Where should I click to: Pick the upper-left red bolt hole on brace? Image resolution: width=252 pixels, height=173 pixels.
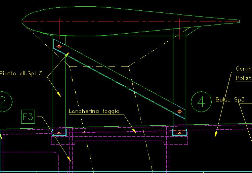click(59, 46)
